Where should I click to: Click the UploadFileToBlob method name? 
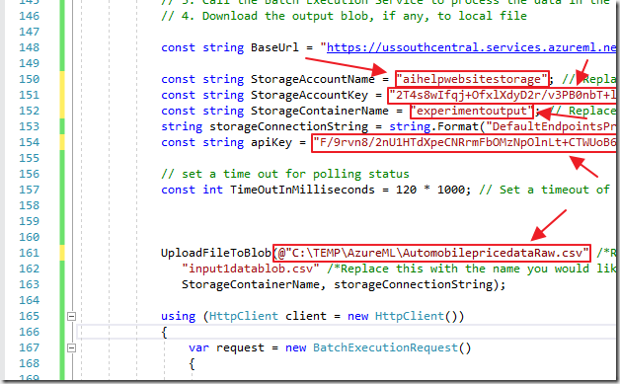coord(216,253)
